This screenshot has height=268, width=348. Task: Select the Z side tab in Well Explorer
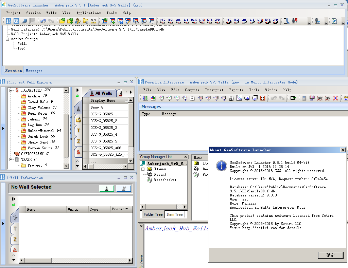(x=79, y=141)
